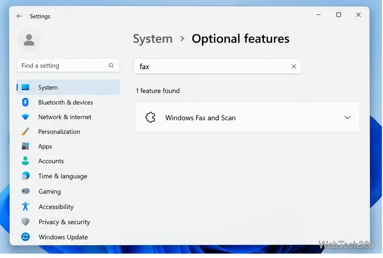The height and width of the screenshot is (258, 383).
Task: Go to Bluetooth & devices
Action: (x=65, y=102)
